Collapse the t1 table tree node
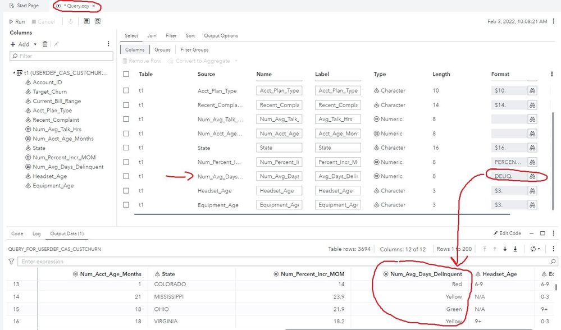 13,73
